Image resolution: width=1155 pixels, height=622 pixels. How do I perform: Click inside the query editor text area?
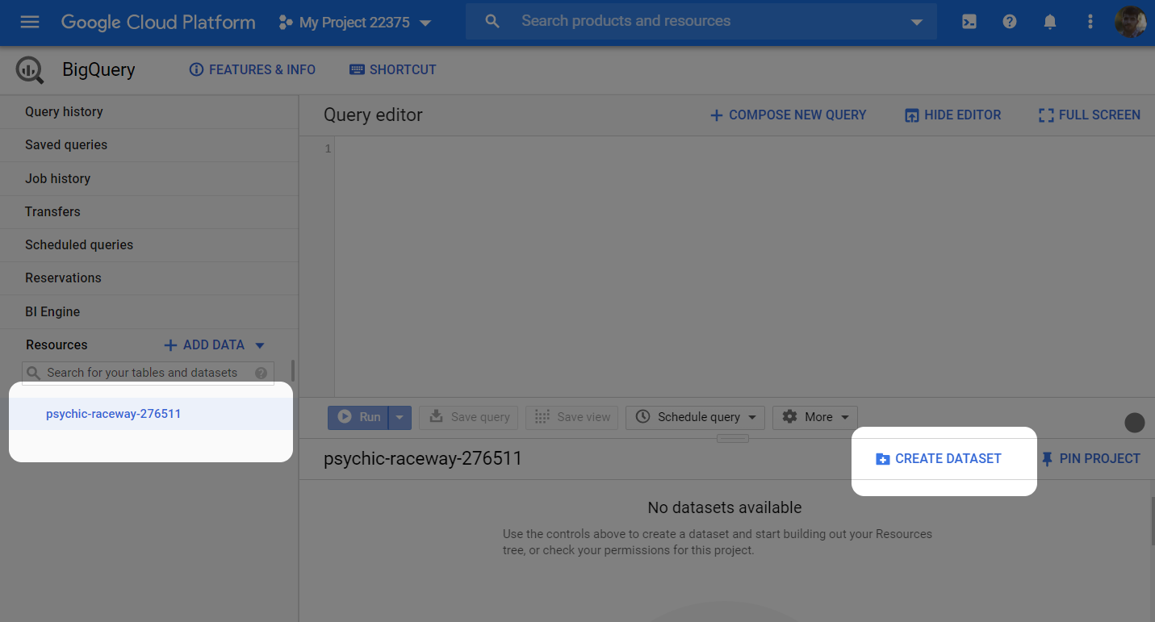(x=744, y=266)
